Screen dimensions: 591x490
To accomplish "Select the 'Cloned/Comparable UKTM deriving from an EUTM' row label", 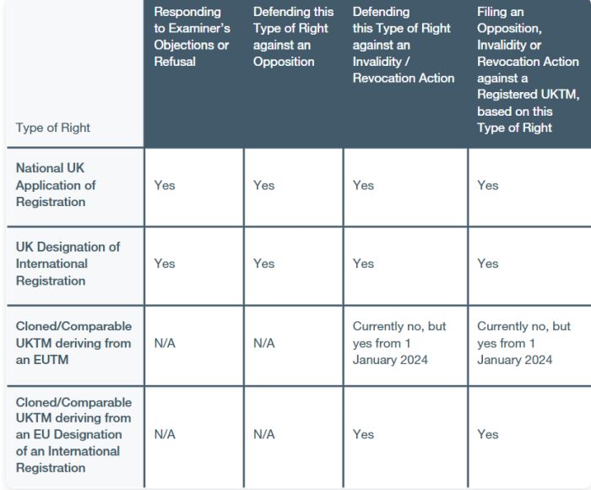I will [73, 343].
